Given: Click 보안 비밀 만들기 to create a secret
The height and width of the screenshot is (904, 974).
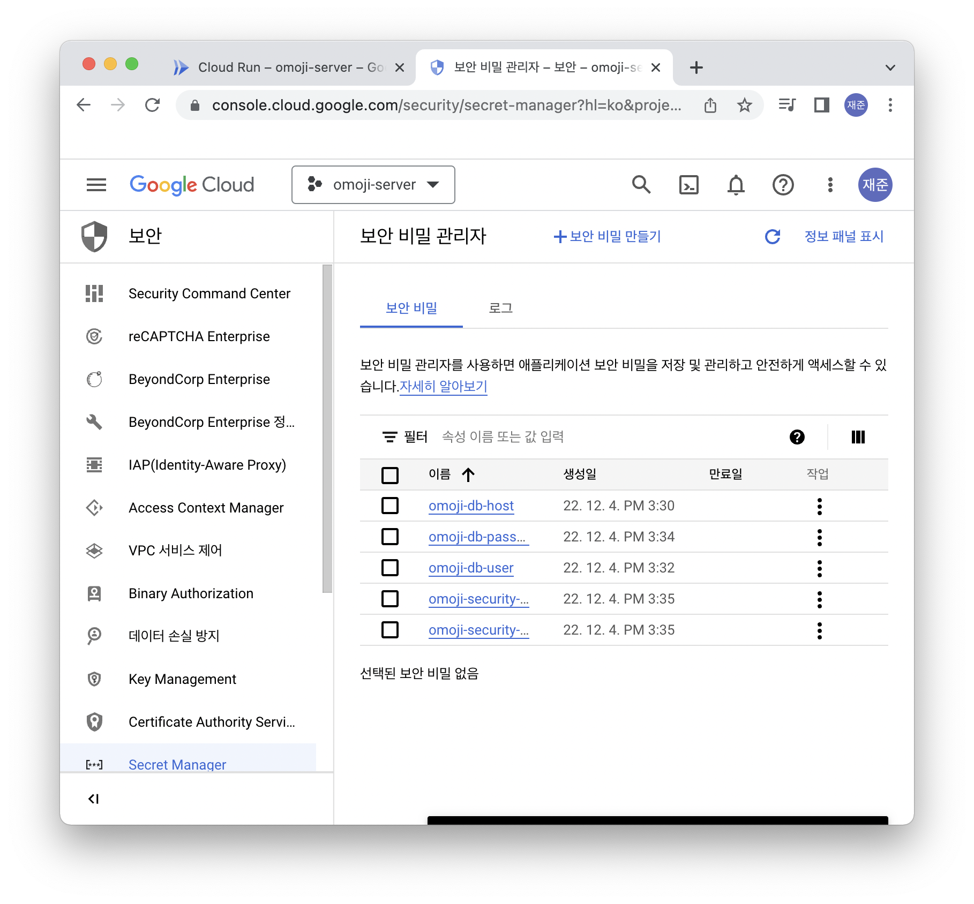Looking at the screenshot, I should coord(608,236).
